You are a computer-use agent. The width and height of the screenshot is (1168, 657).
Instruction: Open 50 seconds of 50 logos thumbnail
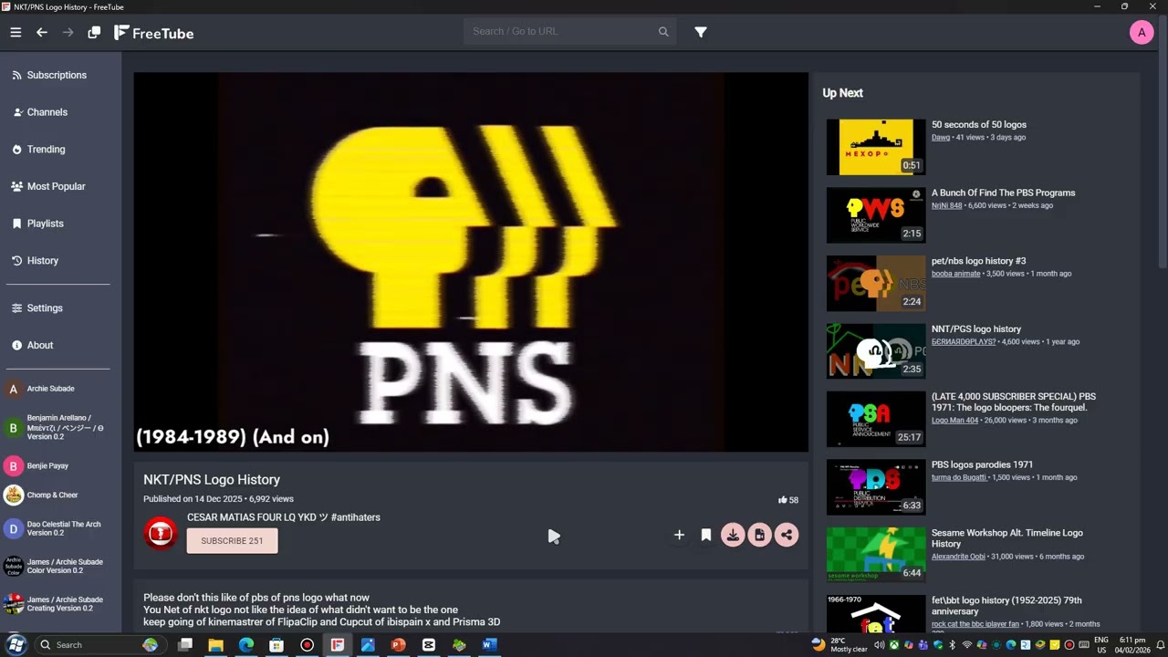876,147
